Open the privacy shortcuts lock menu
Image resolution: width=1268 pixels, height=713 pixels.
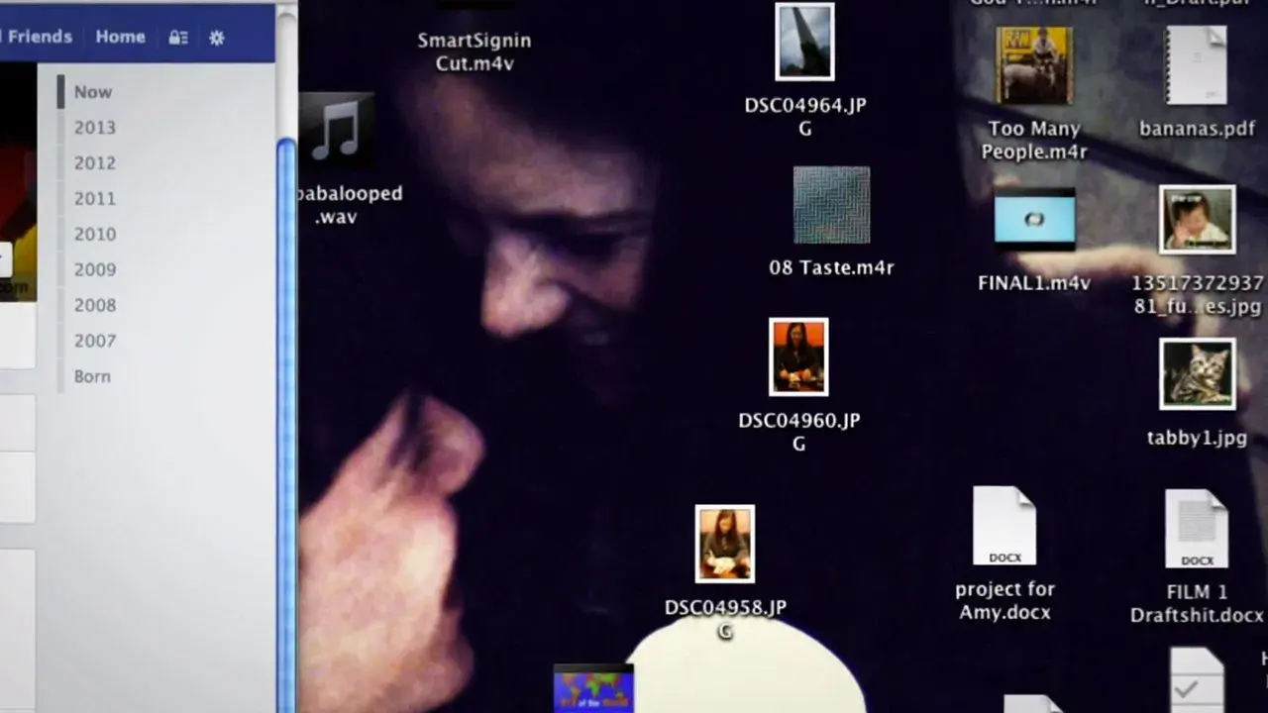[177, 37]
